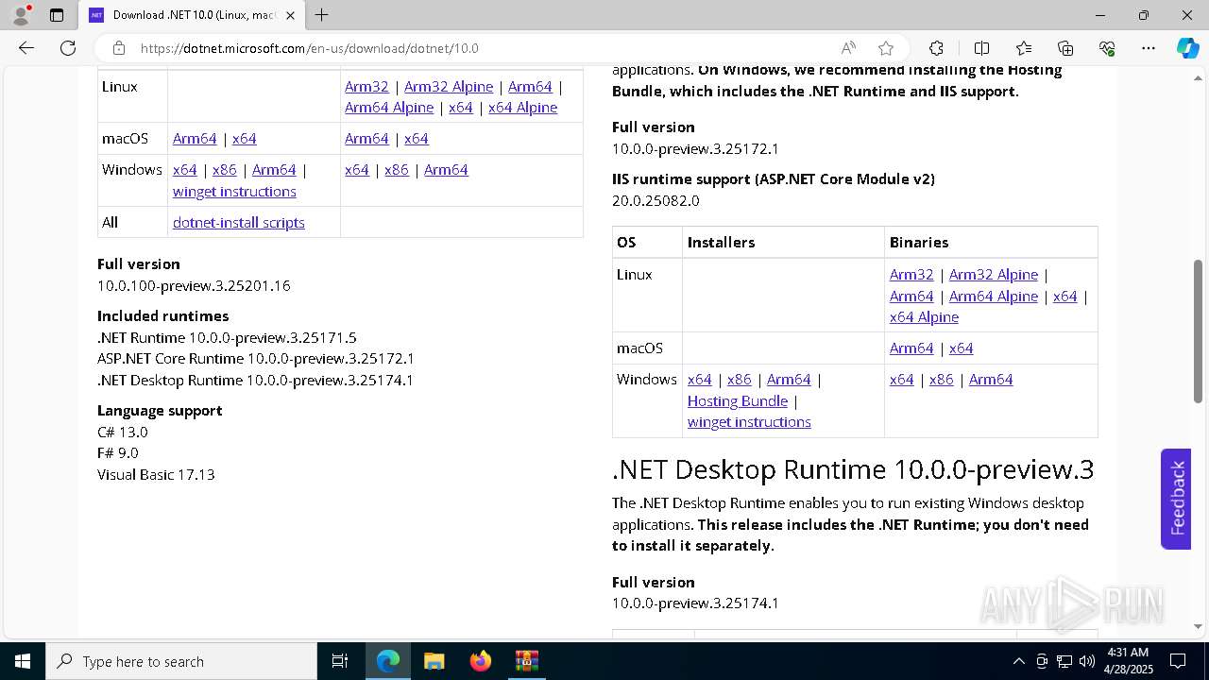Image resolution: width=1209 pixels, height=680 pixels.
Task: Click the Read aloud icon in address bar
Action: [x=848, y=48]
